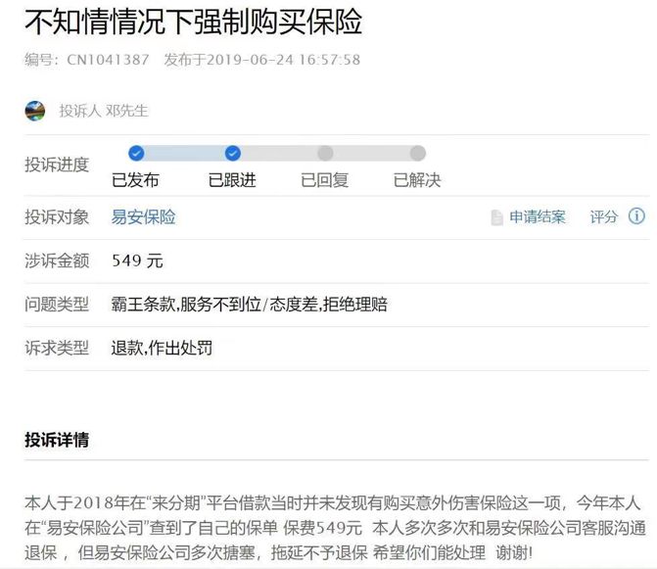The image size is (657, 569).
Task: Click the complaint detail paragraph text
Action: (x=333, y=528)
